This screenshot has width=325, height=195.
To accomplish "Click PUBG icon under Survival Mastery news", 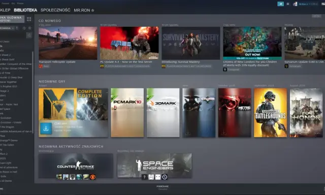I will click(164, 66).
